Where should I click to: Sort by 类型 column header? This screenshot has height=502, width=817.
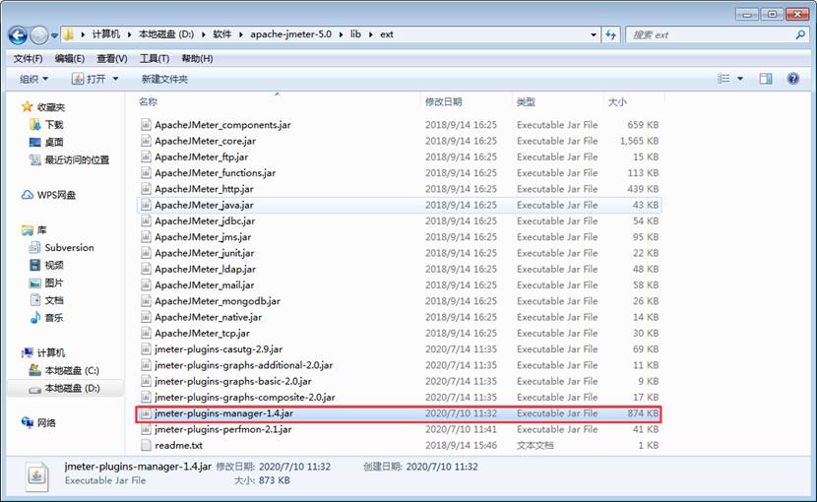526,101
